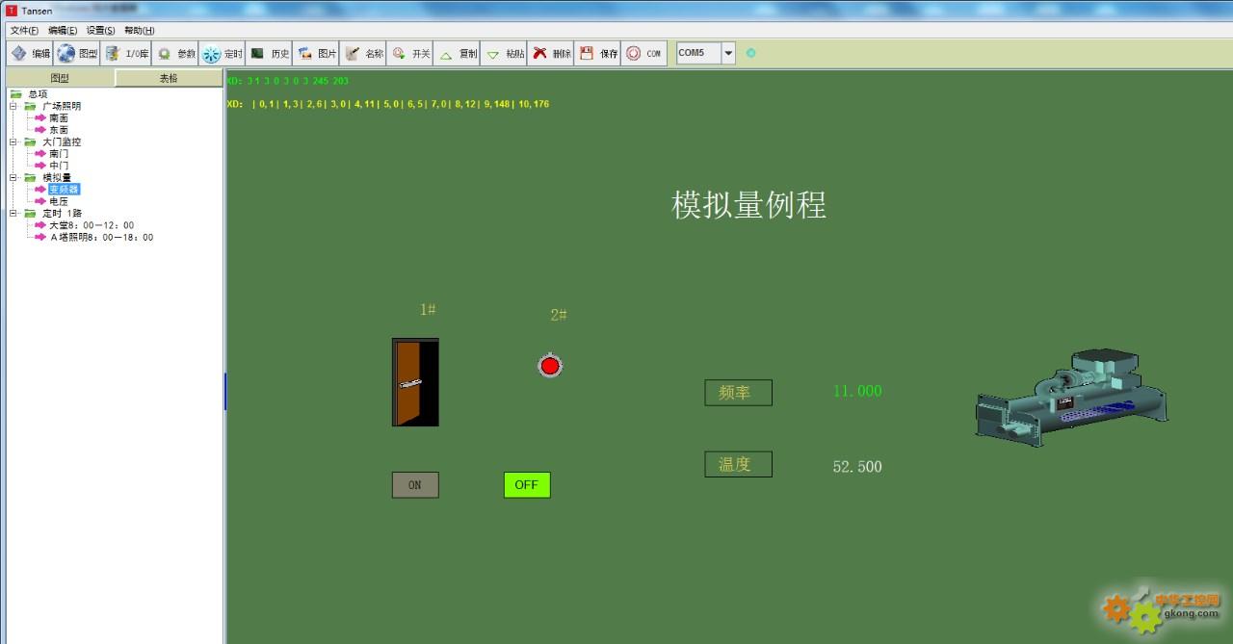
Task: Click the arrow icon beside 电压
Action: click(40, 201)
